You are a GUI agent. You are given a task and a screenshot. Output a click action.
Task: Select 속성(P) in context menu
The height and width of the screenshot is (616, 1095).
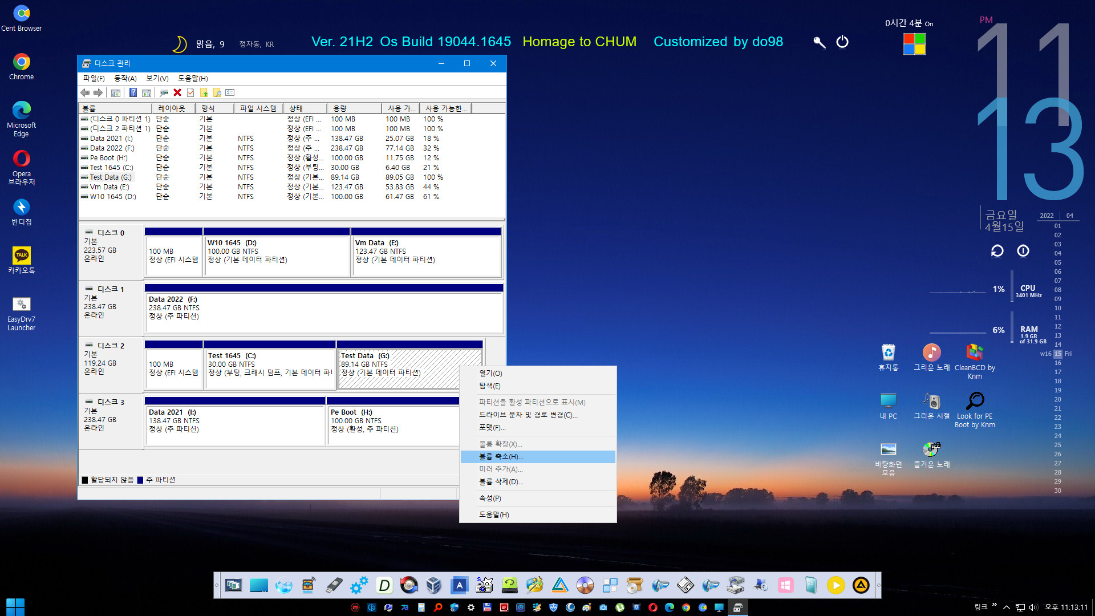(x=538, y=499)
